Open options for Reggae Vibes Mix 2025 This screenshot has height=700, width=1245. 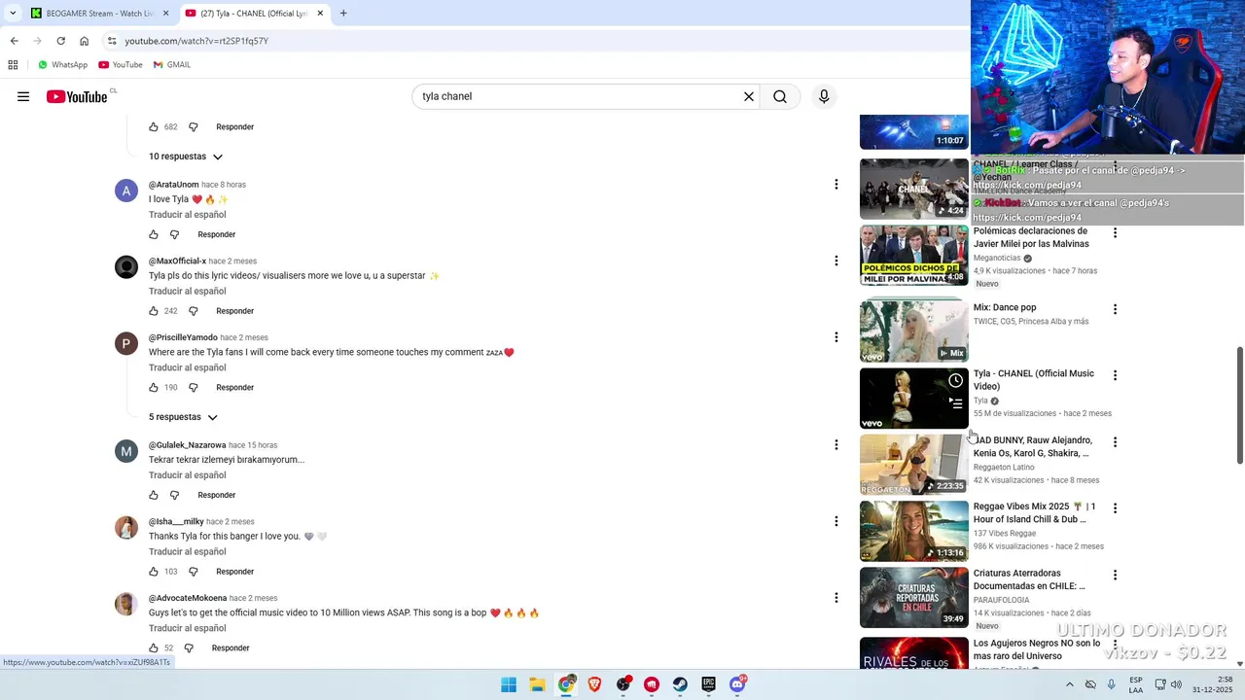tap(1115, 508)
